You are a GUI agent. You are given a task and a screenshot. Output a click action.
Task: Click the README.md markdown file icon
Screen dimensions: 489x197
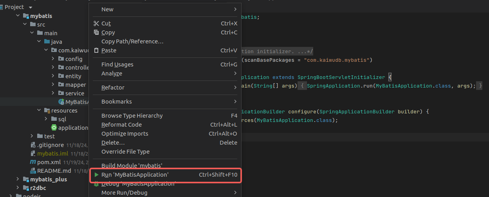pos(33,171)
